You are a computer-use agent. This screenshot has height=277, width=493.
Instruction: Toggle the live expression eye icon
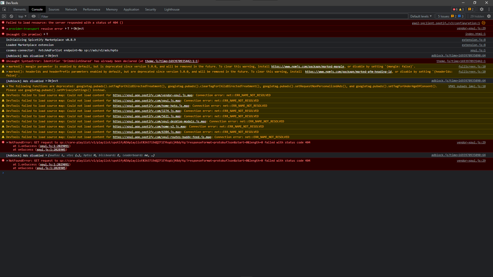point(34,16)
